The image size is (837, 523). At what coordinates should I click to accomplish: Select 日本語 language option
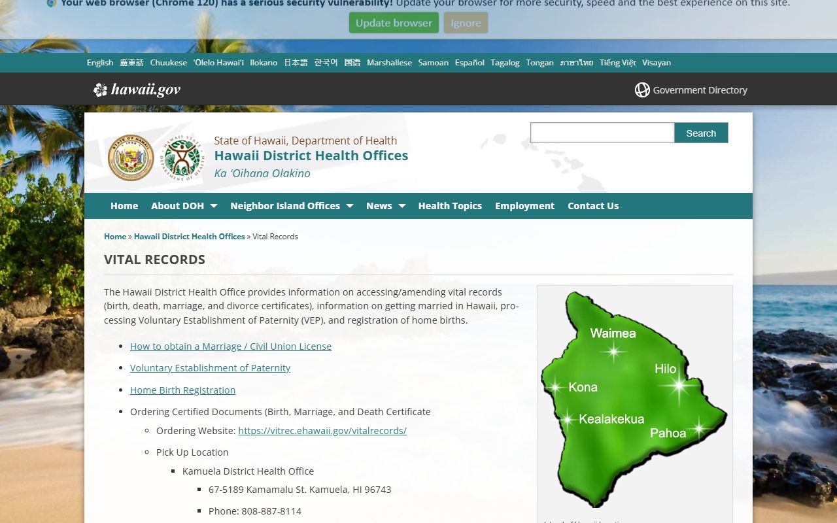tap(296, 63)
